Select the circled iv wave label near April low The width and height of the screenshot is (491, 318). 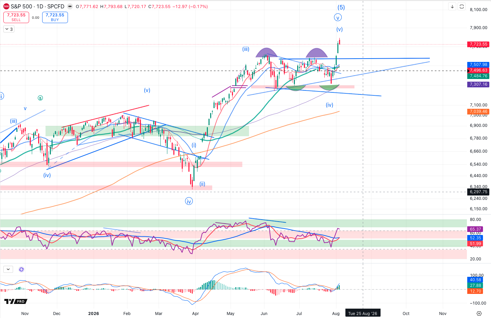(x=189, y=201)
